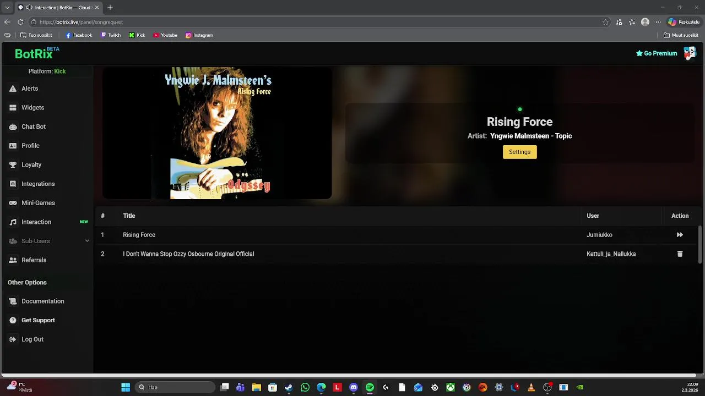Open Discord from the taskbar
The image size is (705, 396).
pyautogui.click(x=354, y=387)
